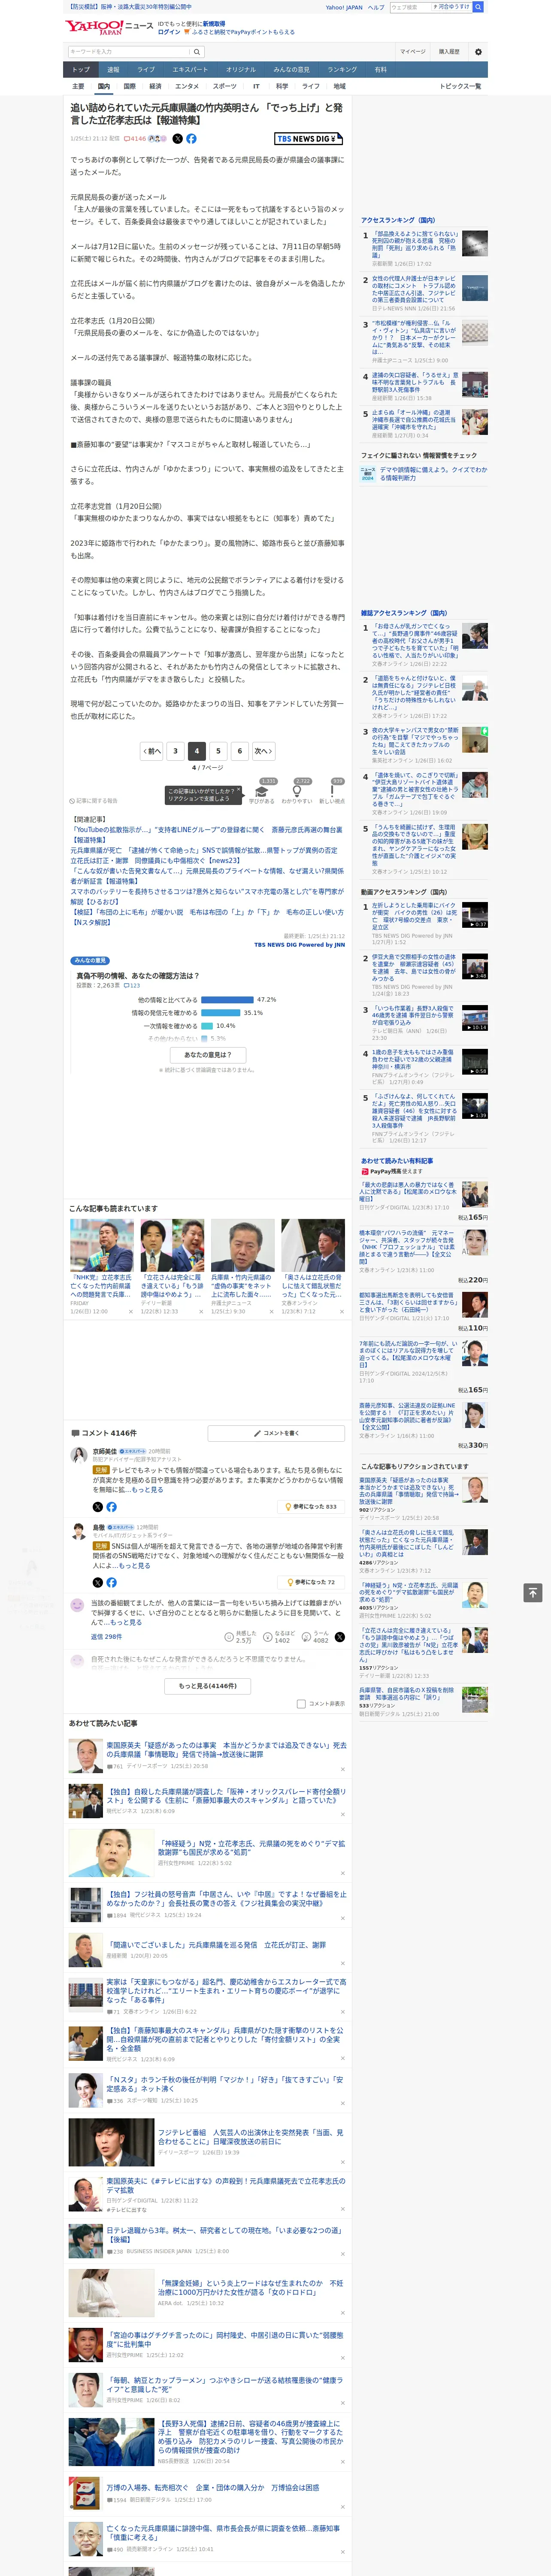The image size is (551, 2576).
Task: Open the エキスパート navigation tab
Action: (190, 70)
